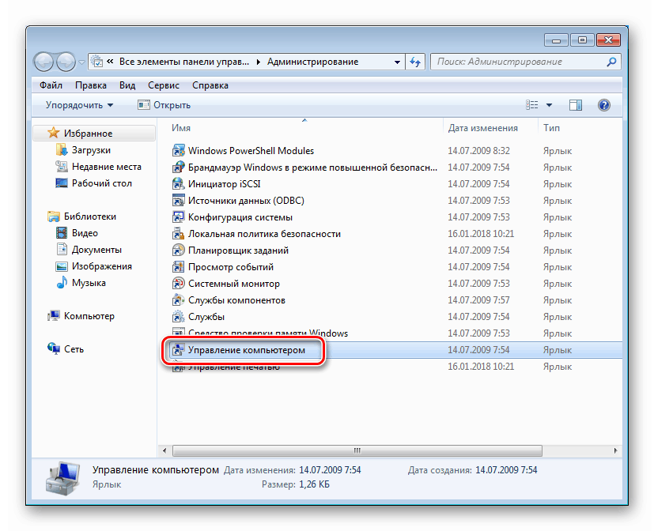
Task: Minimize the Администрирование window
Action: [557, 40]
